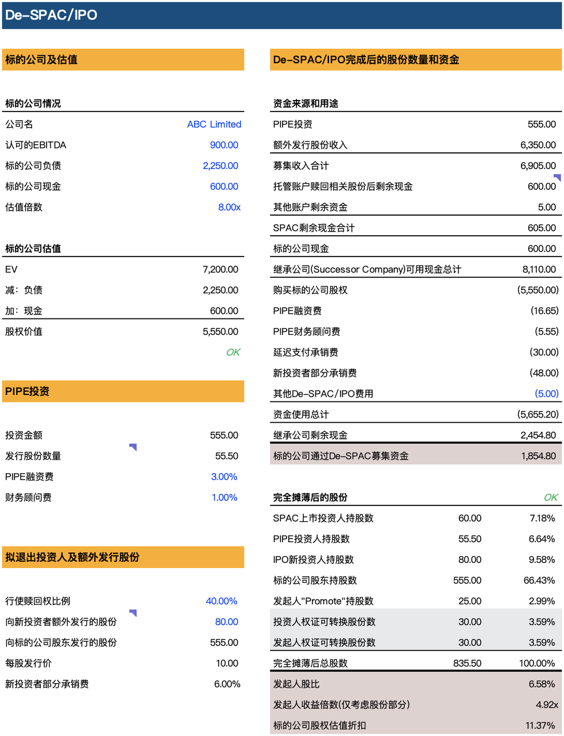
Task: Click the 估值倍数 input cell 8.00x
Action: tap(229, 207)
